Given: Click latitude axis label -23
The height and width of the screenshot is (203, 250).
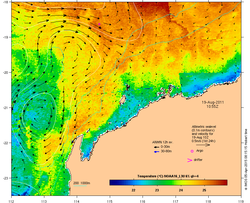Looking at the screenshot, I should [x=5, y=178].
